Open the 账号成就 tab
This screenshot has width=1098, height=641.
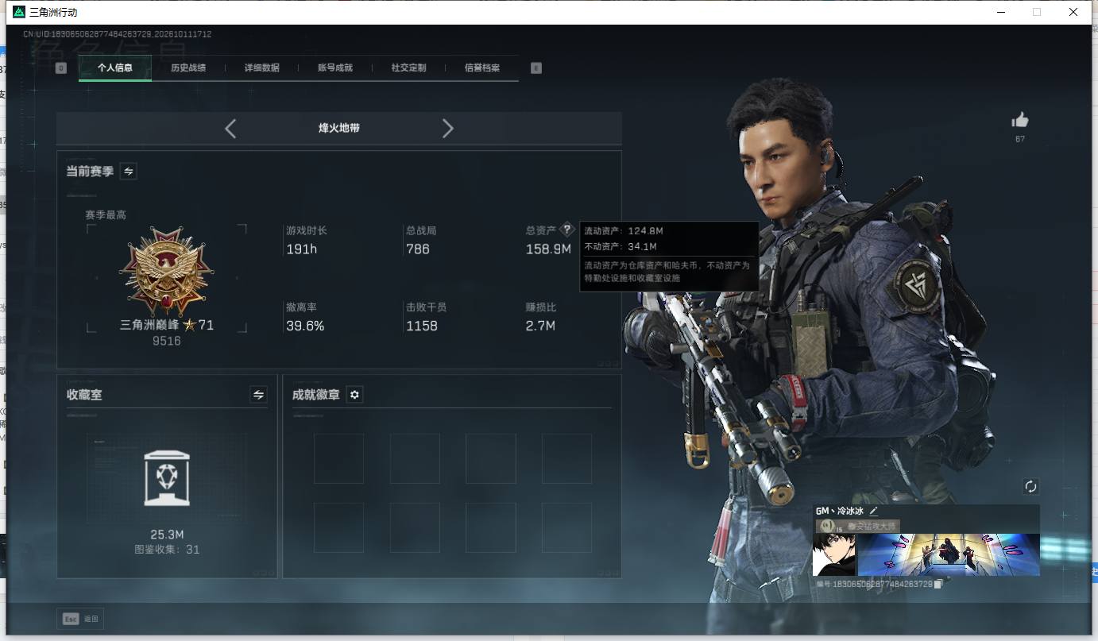(x=335, y=68)
